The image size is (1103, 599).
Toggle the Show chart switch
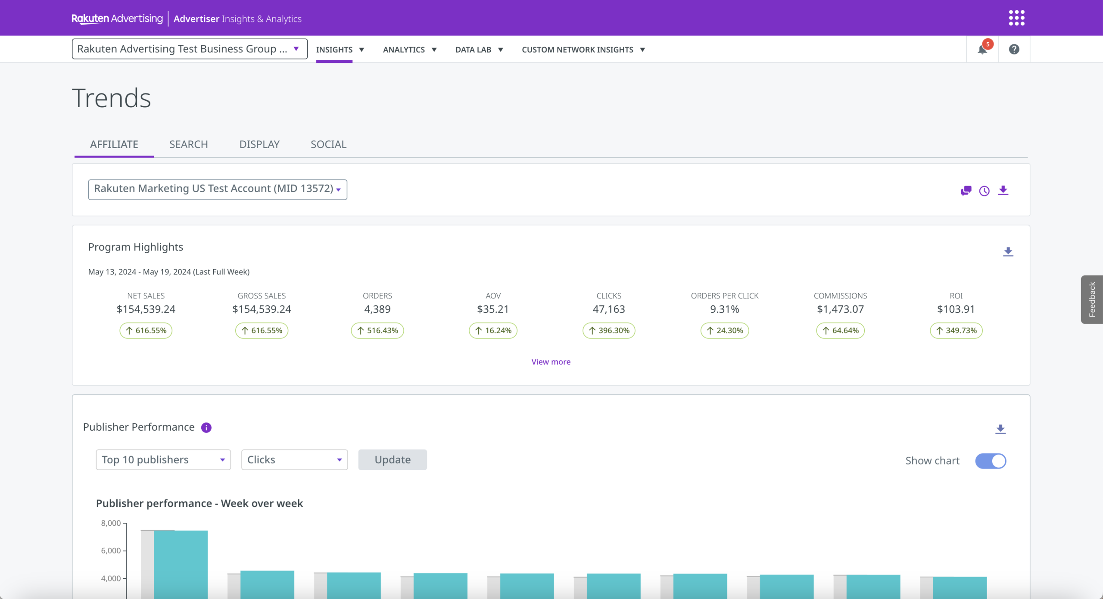pyautogui.click(x=991, y=461)
